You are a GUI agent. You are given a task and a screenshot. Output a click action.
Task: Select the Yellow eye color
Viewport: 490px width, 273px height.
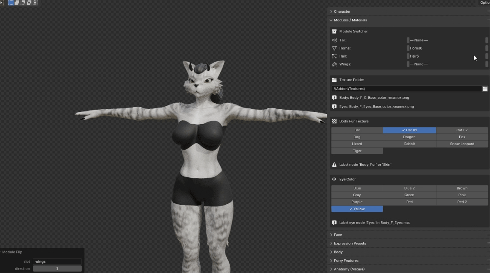tap(357, 209)
